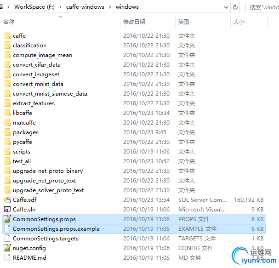This screenshot has height=268, width=279.
Task: Click the nuget.config file icon
Action: click(x=7, y=248)
